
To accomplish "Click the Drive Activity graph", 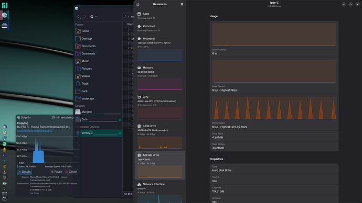I will 274,35.
